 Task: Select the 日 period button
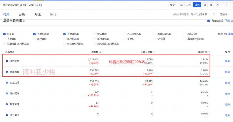[x=205, y=5]
